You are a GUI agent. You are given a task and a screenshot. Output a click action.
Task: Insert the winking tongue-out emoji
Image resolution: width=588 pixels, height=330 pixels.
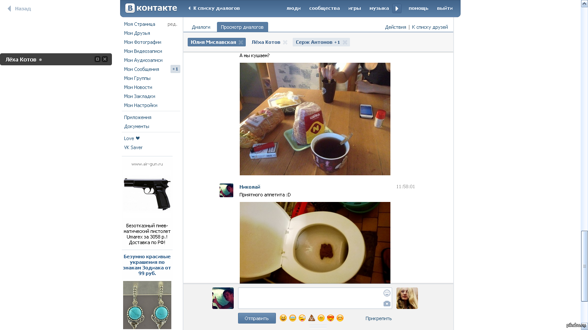click(x=302, y=318)
